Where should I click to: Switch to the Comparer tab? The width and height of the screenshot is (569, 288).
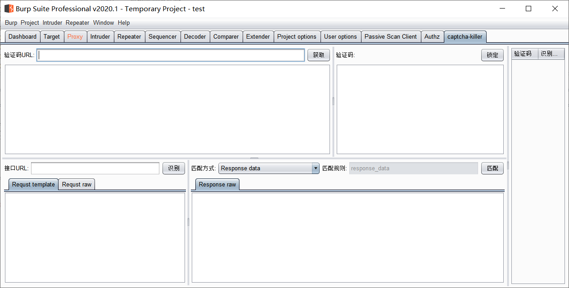(226, 37)
